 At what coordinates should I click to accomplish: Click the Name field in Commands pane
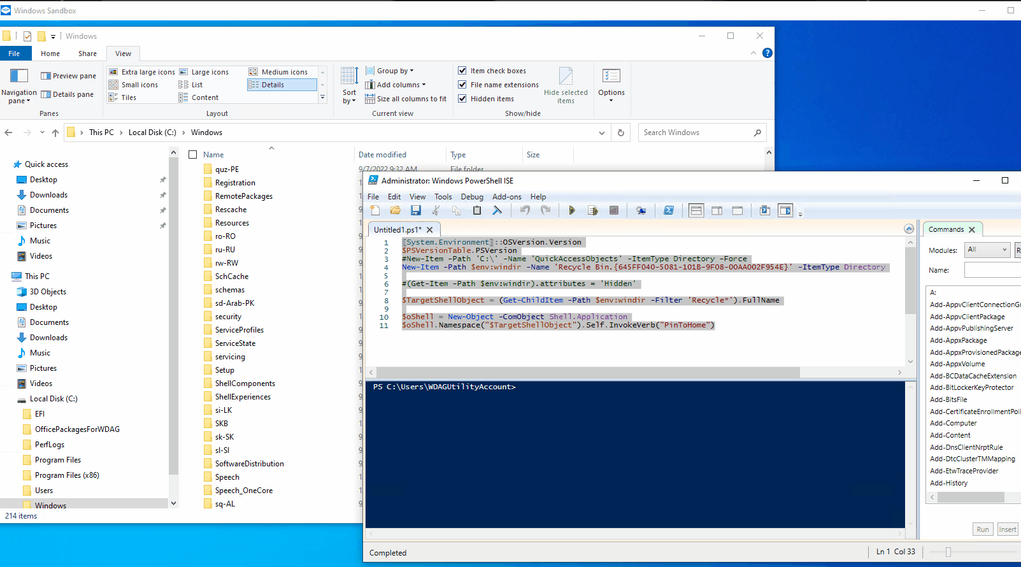(992, 270)
